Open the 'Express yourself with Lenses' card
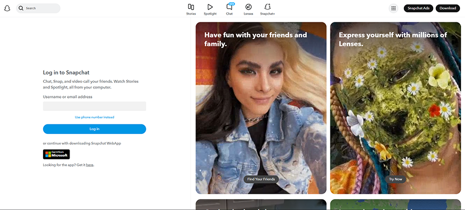The width and height of the screenshot is (465, 210). pos(396,108)
